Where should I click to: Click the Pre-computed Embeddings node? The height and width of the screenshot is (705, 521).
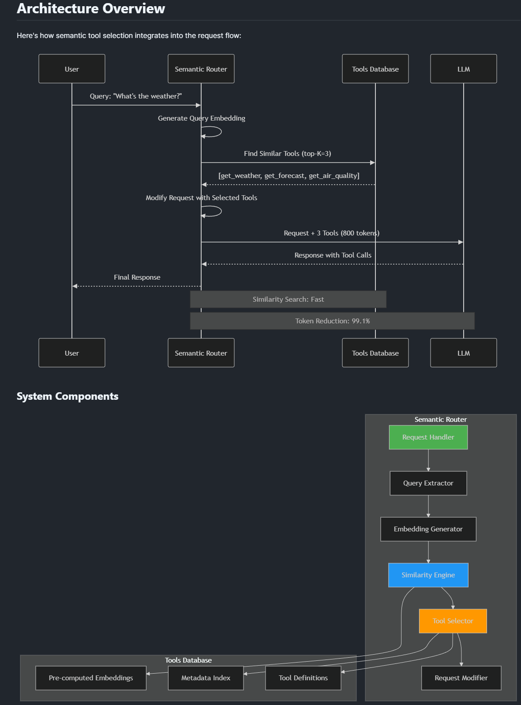91,678
